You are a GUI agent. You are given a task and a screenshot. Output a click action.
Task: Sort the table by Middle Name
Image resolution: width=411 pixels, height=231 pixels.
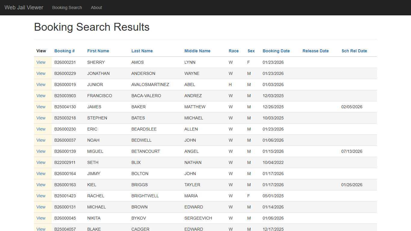coord(197,51)
